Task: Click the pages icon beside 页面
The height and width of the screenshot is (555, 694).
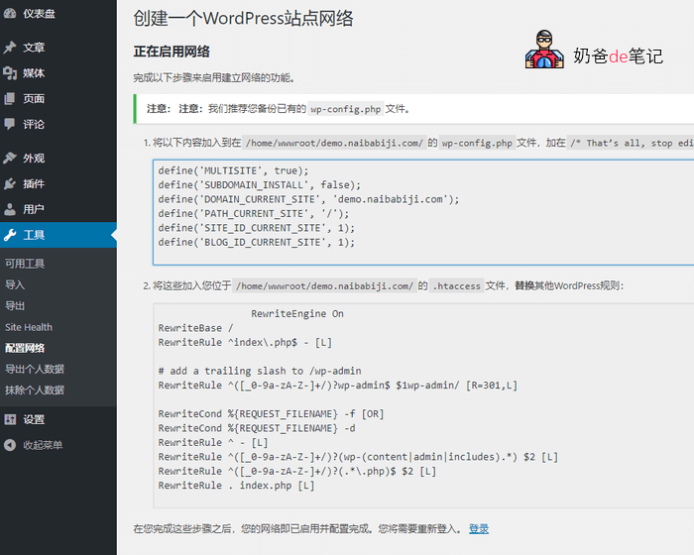Action: click(x=10, y=99)
